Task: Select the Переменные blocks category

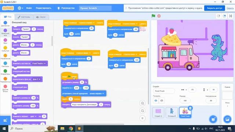Action: click(x=5, y=80)
